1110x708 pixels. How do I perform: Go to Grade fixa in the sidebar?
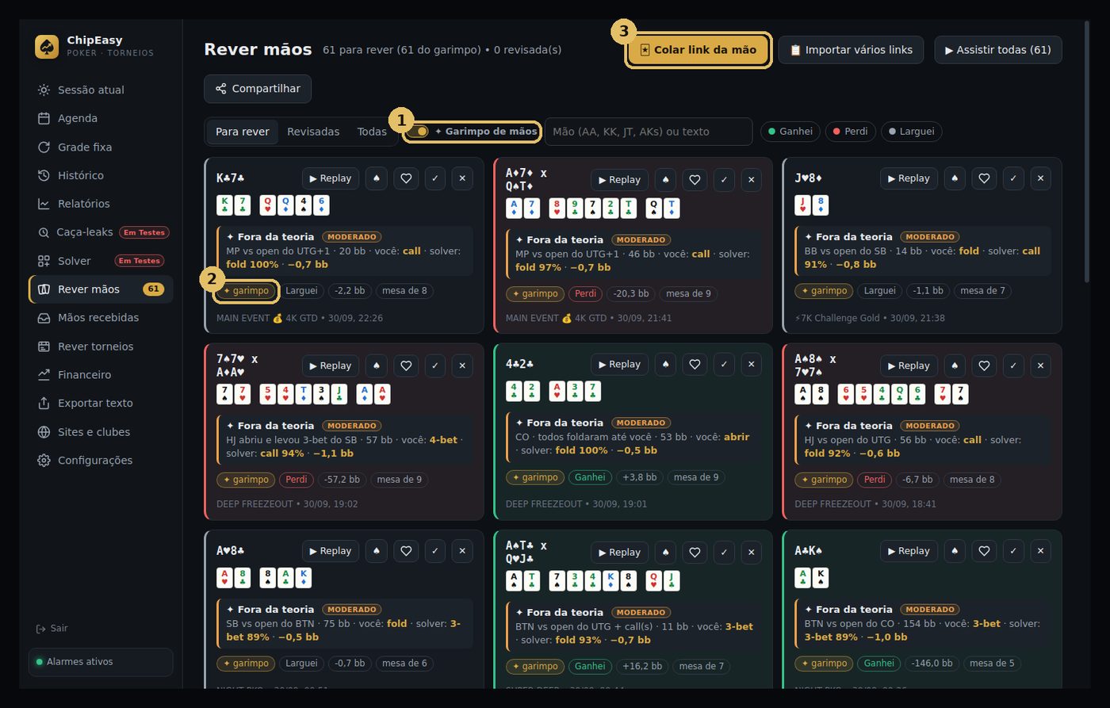101,147
